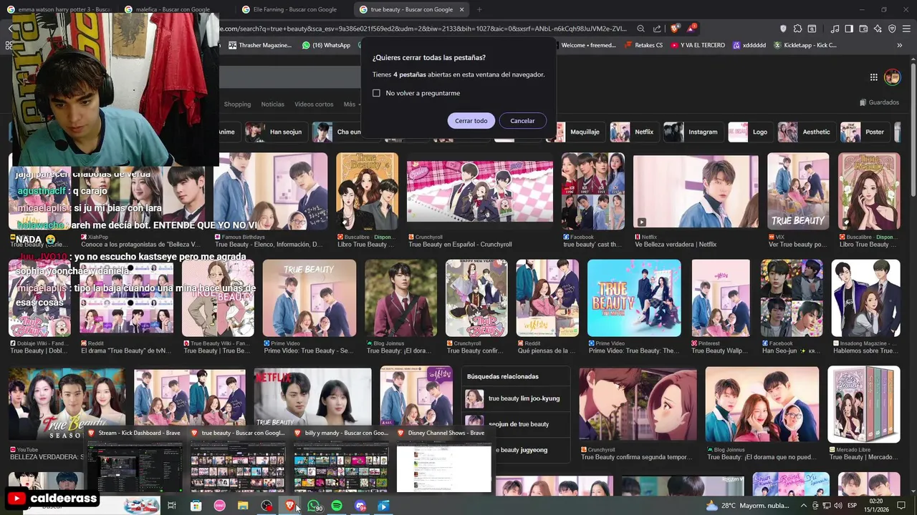This screenshot has width=917, height=515.
Task: Expand the system tray hidden icons chevron
Action: [x=803, y=506]
